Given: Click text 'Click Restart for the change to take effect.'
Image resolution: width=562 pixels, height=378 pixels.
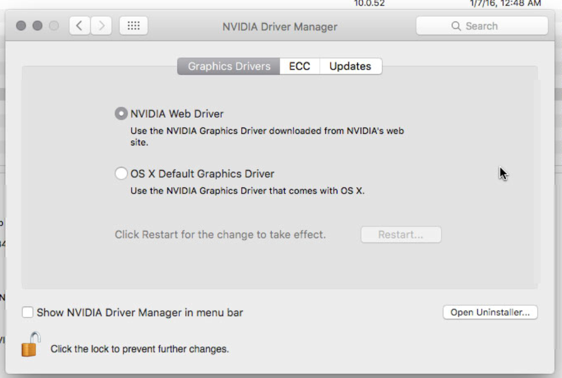Looking at the screenshot, I should (x=220, y=234).
